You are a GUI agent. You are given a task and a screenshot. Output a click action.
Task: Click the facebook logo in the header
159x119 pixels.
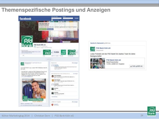tap(25, 19)
